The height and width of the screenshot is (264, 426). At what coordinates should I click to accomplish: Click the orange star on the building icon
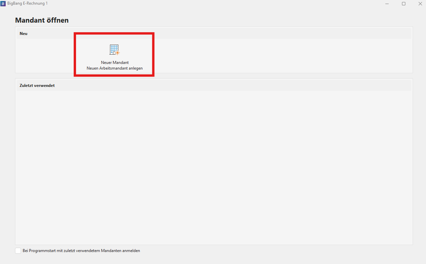point(117,53)
